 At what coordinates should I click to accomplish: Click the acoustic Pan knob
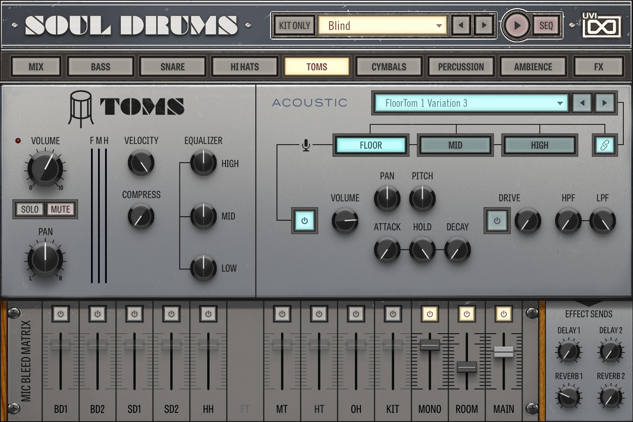pyautogui.click(x=387, y=198)
